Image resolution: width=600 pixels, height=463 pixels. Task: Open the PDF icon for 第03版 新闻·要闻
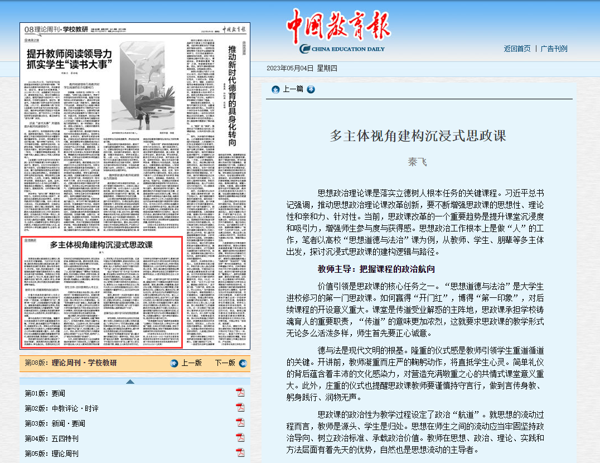coord(240,423)
